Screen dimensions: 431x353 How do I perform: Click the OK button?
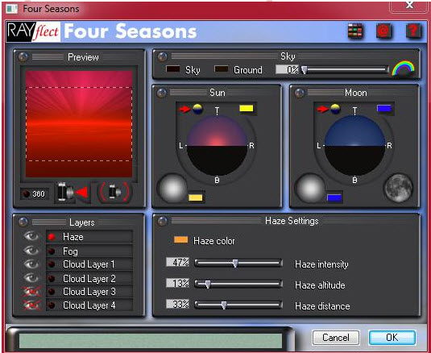(392, 338)
